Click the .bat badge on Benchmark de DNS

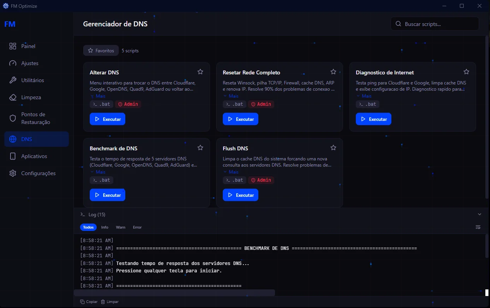pos(101,180)
